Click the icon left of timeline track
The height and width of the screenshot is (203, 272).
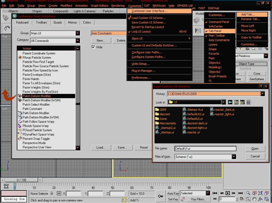6,186
